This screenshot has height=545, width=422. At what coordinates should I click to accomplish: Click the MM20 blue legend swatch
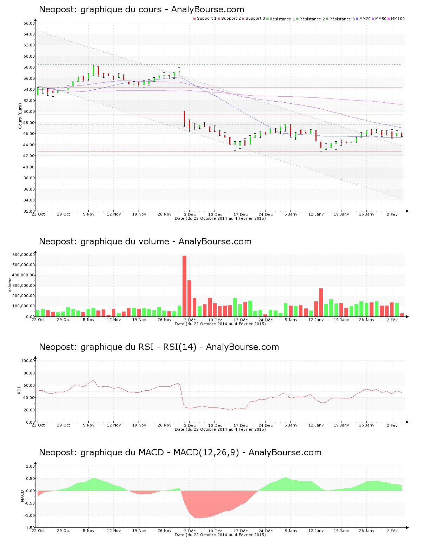click(357, 19)
